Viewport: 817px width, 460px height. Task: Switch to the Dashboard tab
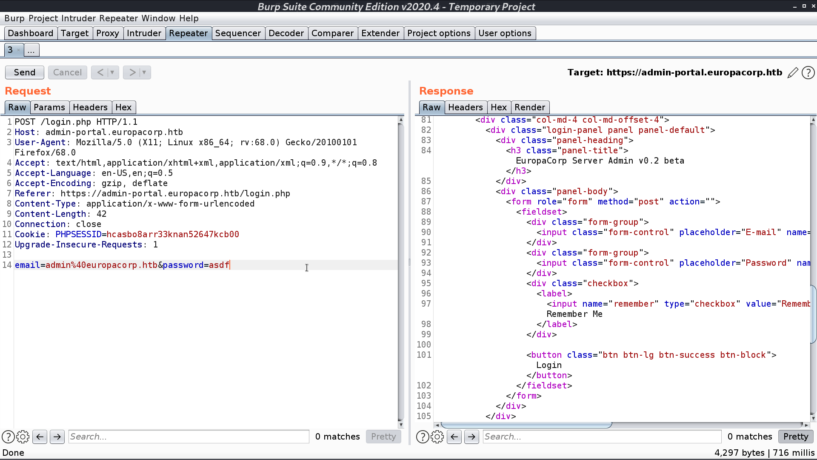(31, 33)
